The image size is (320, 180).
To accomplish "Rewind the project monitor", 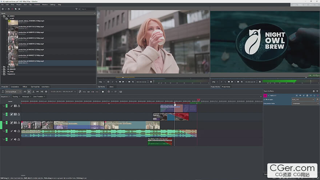I will point(229,82).
